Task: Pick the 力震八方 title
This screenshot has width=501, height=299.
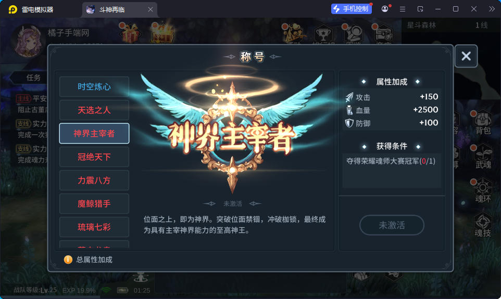Action: click(94, 180)
